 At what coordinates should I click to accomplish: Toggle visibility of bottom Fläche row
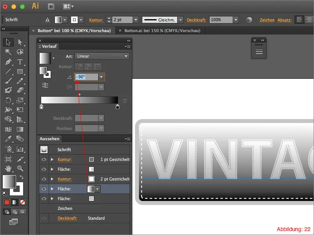(44, 199)
